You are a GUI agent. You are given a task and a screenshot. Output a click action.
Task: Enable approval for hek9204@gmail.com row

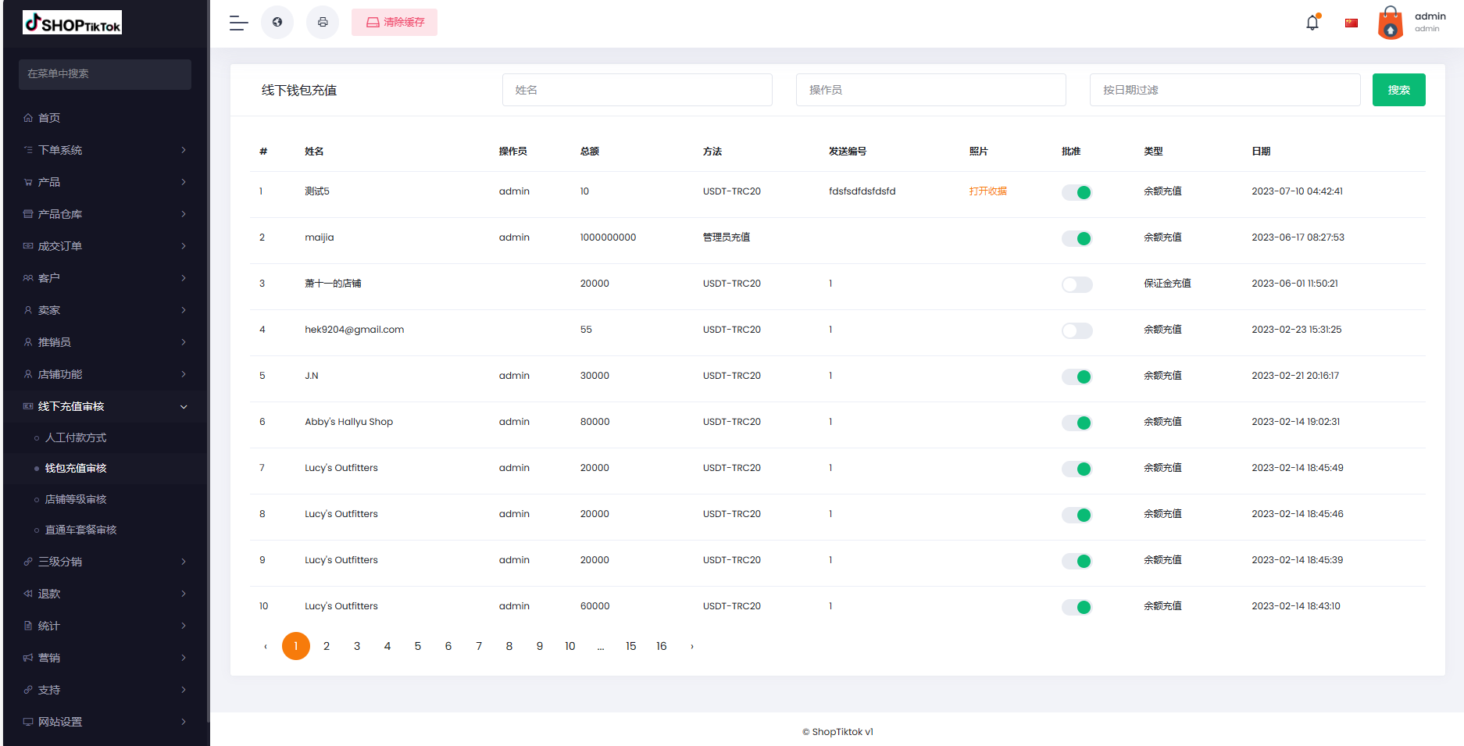pos(1077,330)
